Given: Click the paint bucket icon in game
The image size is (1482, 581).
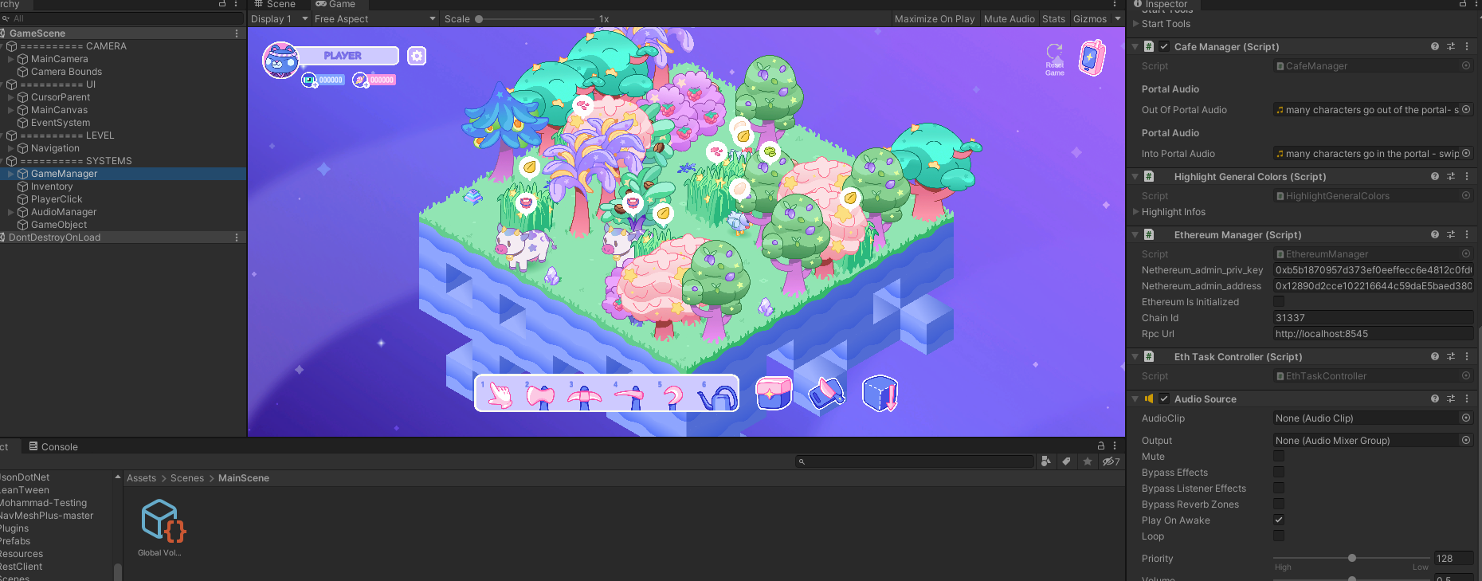Looking at the screenshot, I should [x=827, y=393].
